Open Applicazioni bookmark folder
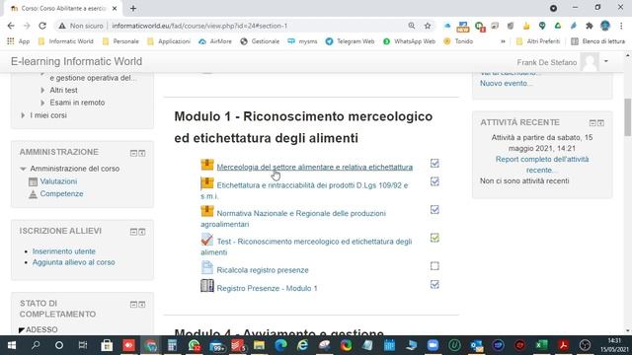This screenshot has height=355, width=632. [169, 41]
